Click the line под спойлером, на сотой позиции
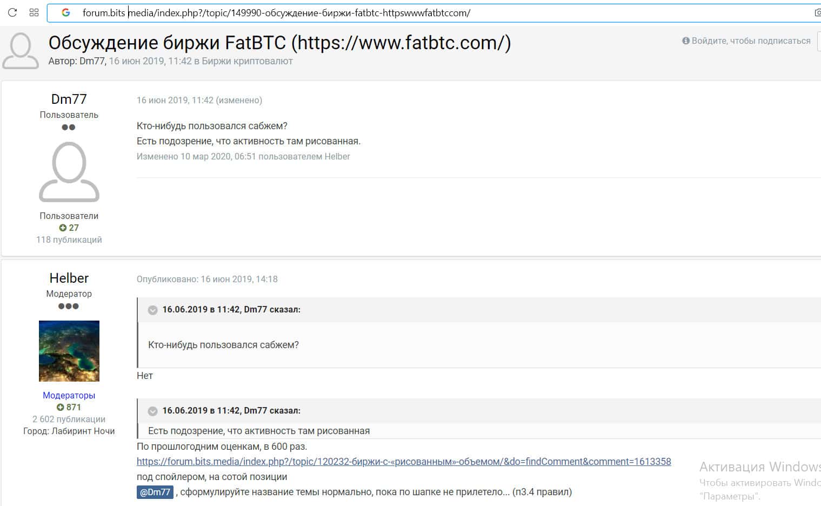This screenshot has height=506, width=821. 212,477
